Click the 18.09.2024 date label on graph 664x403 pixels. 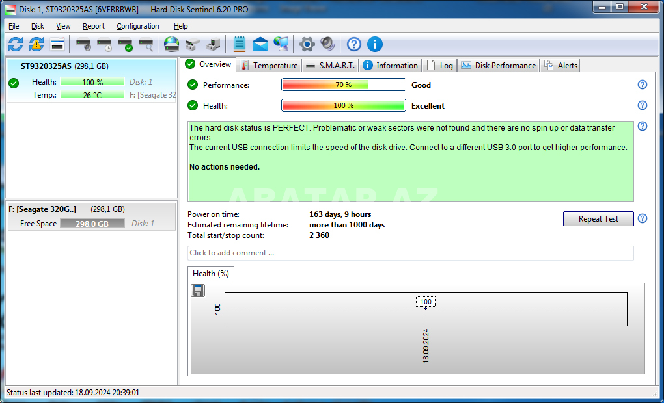coord(426,346)
